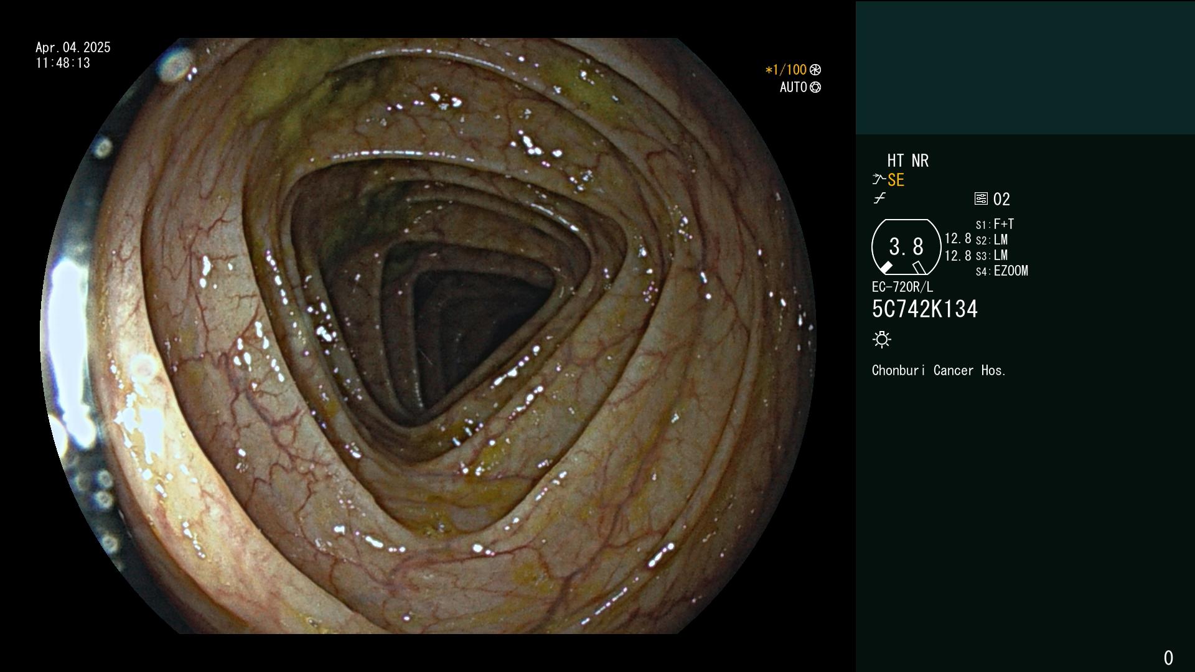Click the tone curve icon under SE

879,198
